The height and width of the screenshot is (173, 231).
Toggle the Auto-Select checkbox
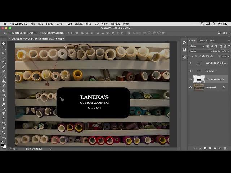tap(13, 33)
